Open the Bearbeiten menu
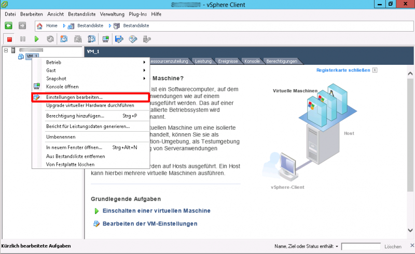This screenshot has width=415, height=254. 32,14
